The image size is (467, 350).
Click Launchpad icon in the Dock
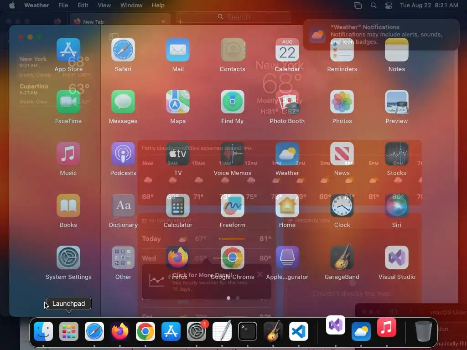[x=69, y=331]
